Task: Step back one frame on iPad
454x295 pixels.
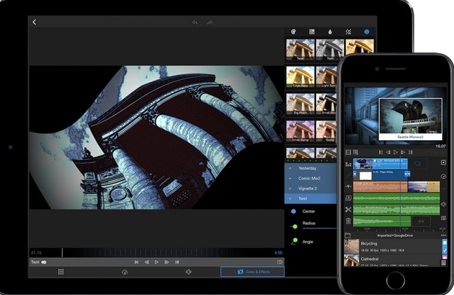Action: 147,262
